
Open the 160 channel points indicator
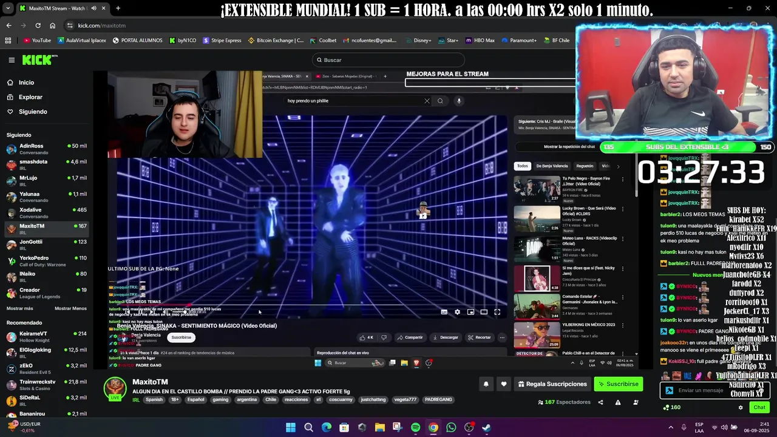point(672,407)
